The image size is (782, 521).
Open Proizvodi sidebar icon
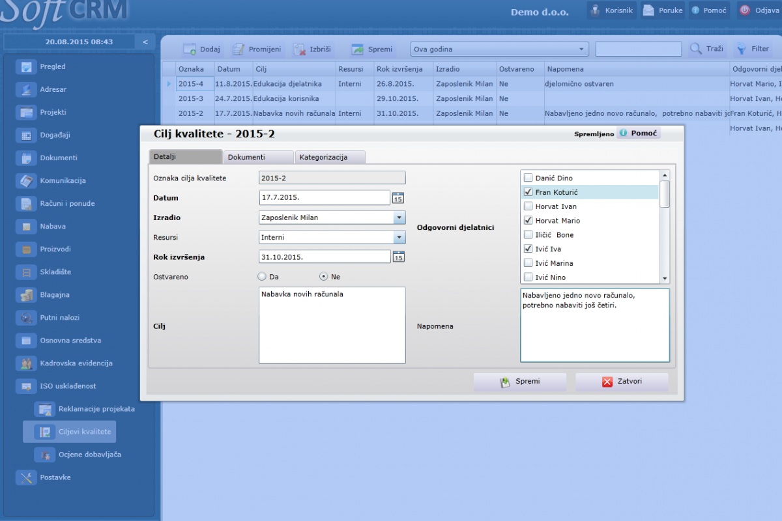27,249
